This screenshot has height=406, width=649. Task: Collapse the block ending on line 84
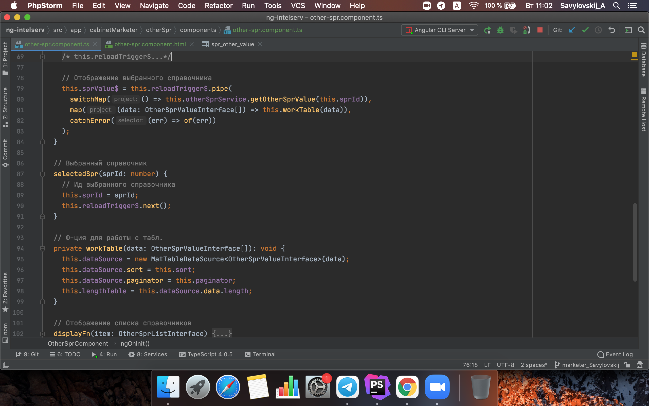pos(42,142)
